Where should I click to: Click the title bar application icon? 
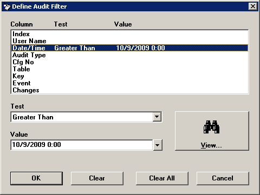pyautogui.click(x=7, y=6)
